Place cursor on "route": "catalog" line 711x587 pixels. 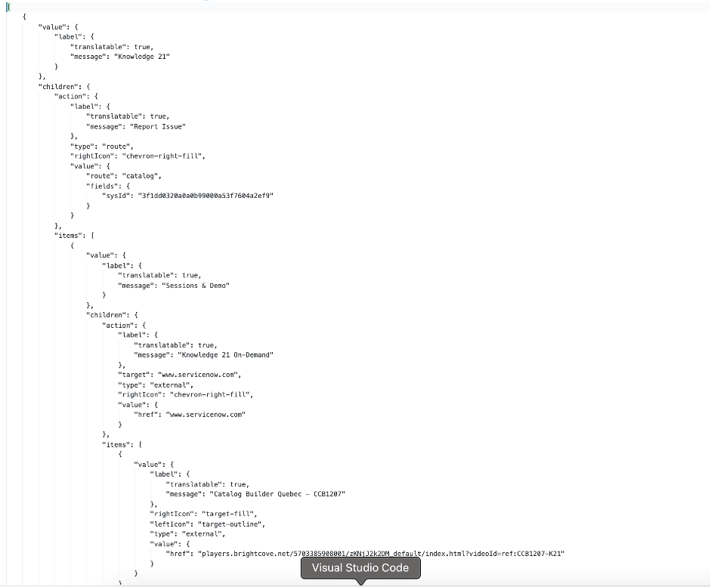[x=124, y=176]
